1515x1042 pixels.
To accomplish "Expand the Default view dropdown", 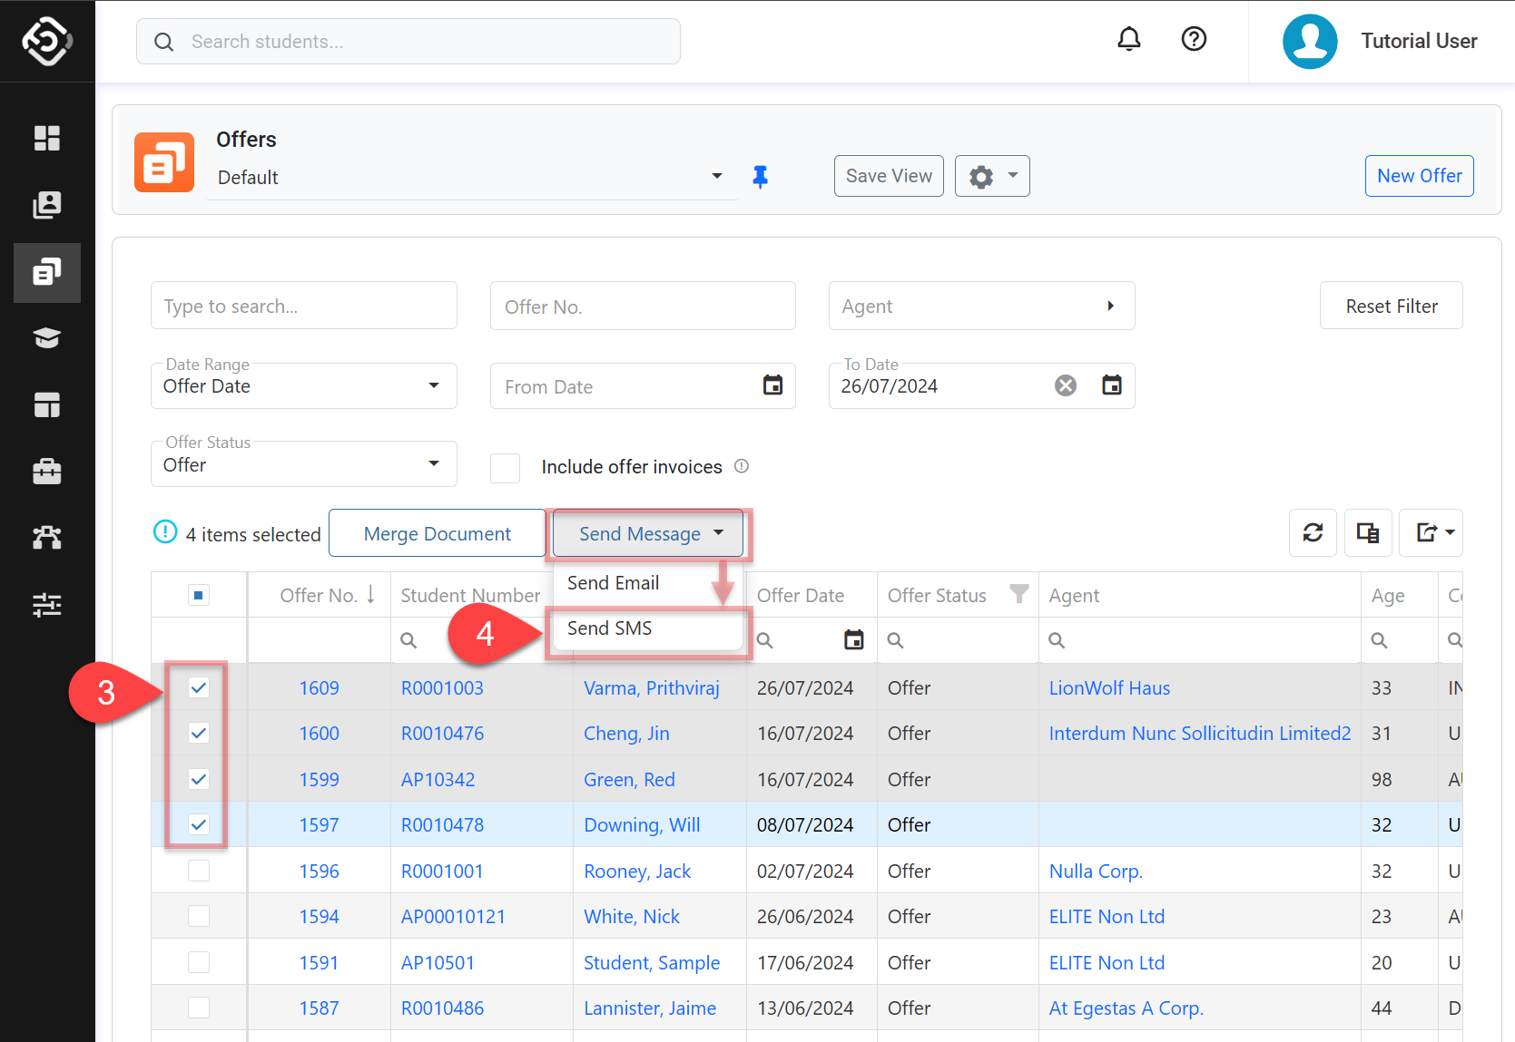I will [x=717, y=176].
